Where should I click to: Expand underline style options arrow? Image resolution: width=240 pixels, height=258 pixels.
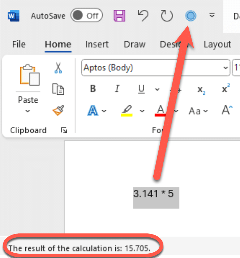tap(157, 89)
